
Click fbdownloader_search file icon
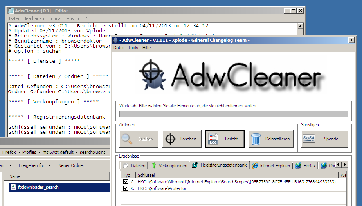[14, 187]
